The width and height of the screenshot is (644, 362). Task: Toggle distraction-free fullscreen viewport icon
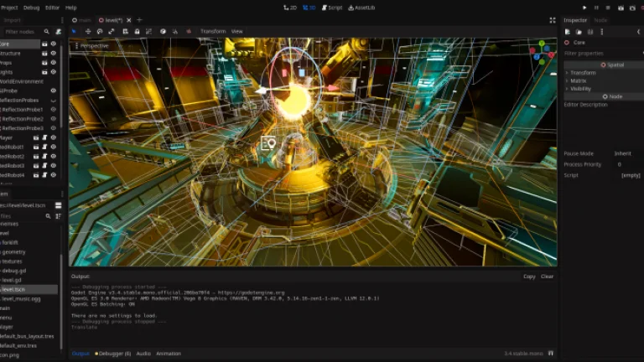coord(553,20)
